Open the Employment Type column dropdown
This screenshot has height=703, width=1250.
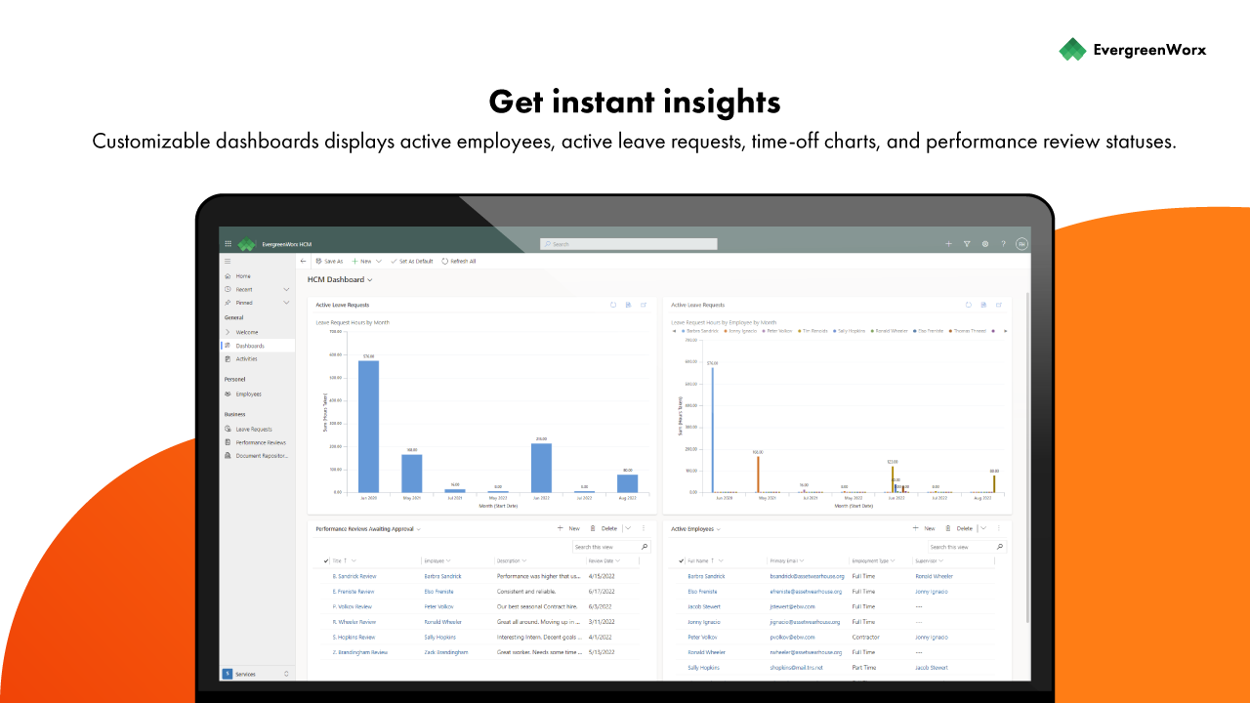point(893,561)
